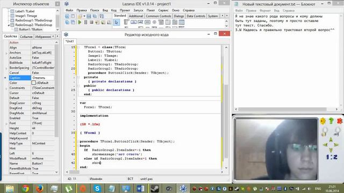Image resolution: width=344 pixels, height=193 pixels.
Task: Click the right arrow in webcam pan control
Action: (x=336, y=145)
